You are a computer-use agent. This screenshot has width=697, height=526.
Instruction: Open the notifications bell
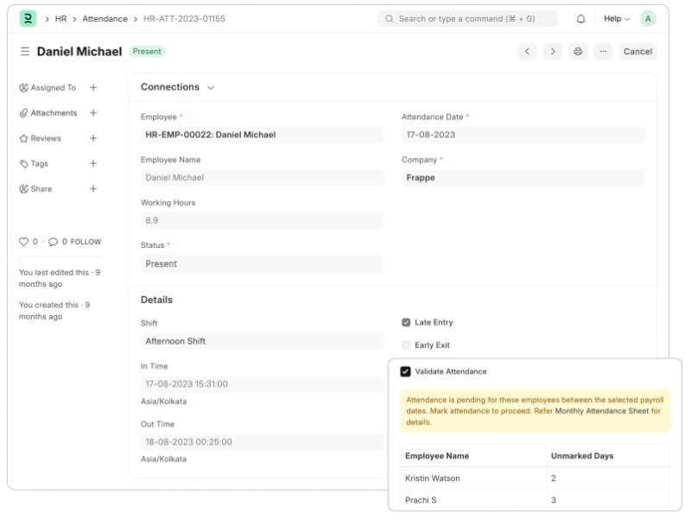[x=580, y=18]
